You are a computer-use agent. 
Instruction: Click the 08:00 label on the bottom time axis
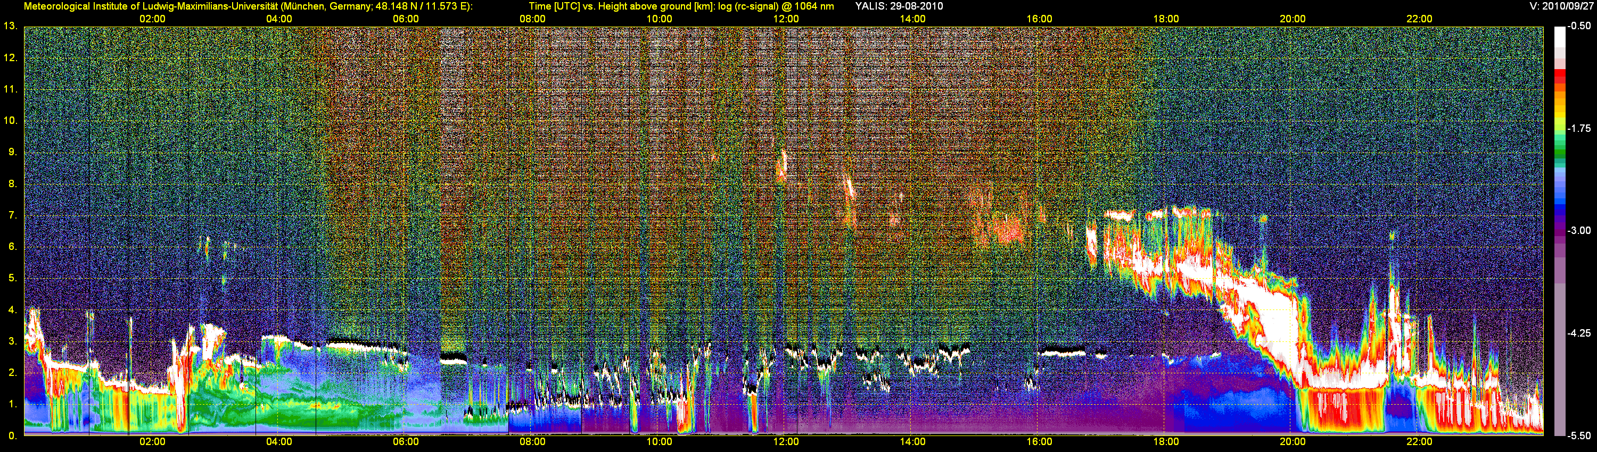point(532,441)
